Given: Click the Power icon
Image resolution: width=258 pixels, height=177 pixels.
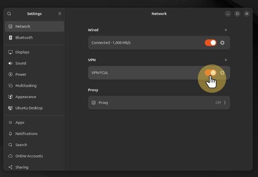Looking at the screenshot, I should [11, 74].
